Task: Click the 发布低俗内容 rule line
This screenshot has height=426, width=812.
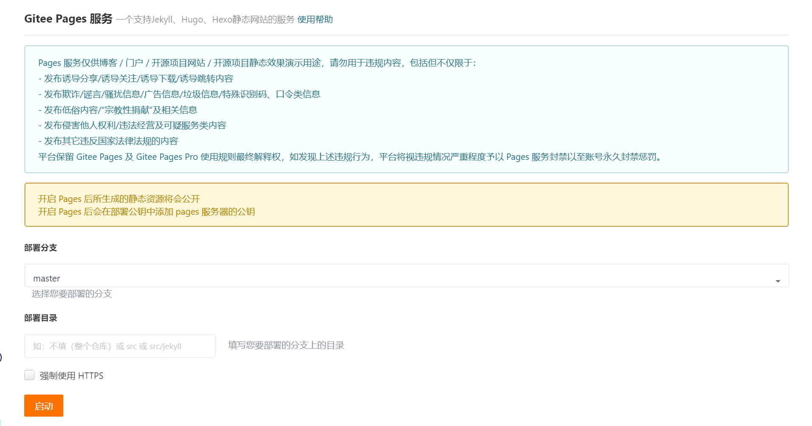Action: [118, 110]
